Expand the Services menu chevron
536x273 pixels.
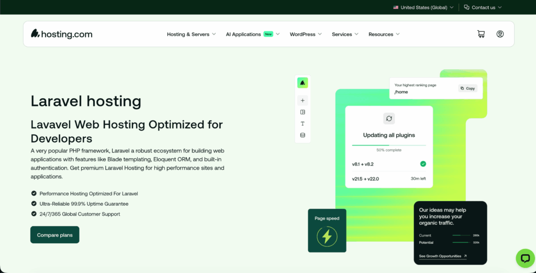point(356,34)
